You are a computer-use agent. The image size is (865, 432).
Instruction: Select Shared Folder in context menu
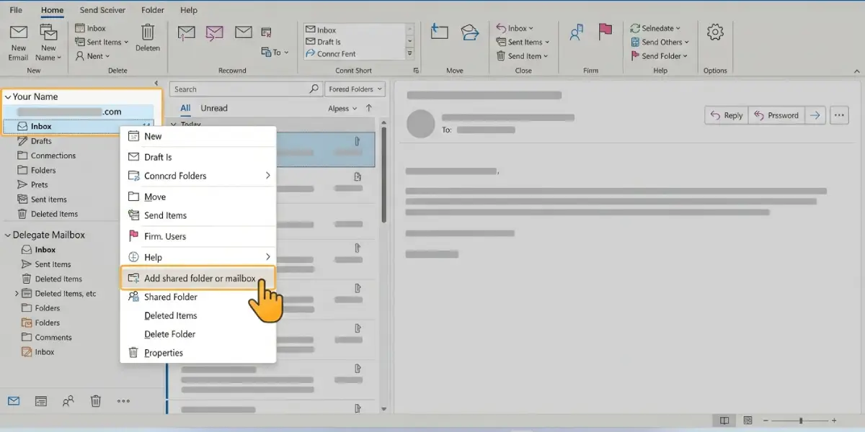point(198,297)
